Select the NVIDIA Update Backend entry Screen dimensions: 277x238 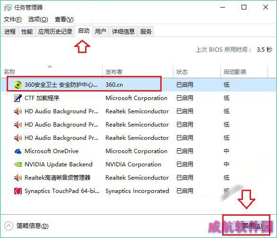tap(138, 165)
